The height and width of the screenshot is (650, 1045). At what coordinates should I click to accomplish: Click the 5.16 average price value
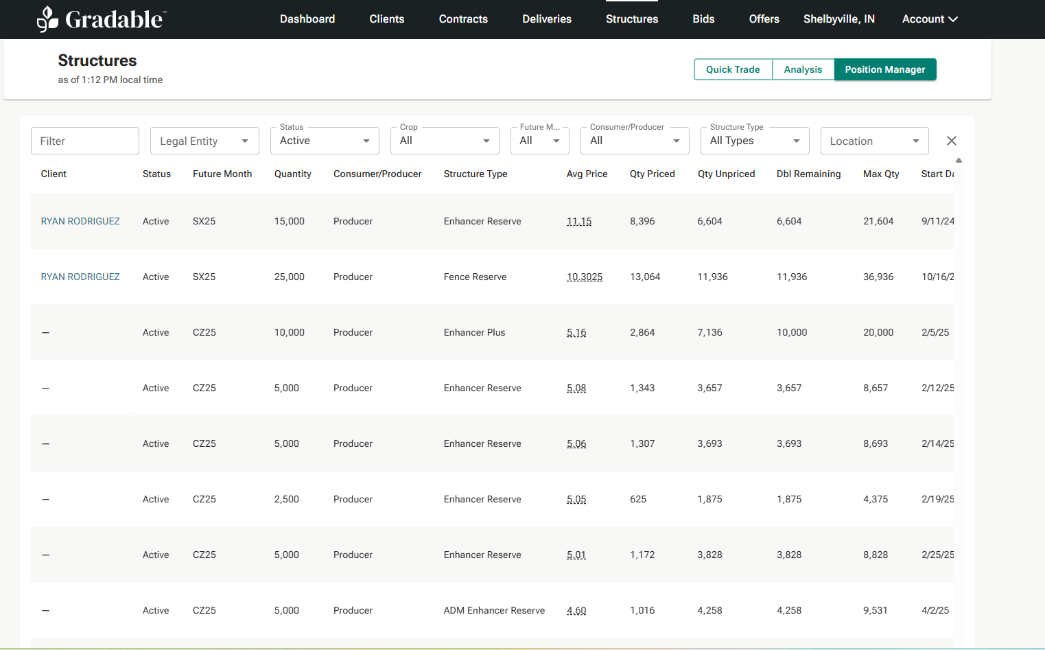click(x=576, y=332)
